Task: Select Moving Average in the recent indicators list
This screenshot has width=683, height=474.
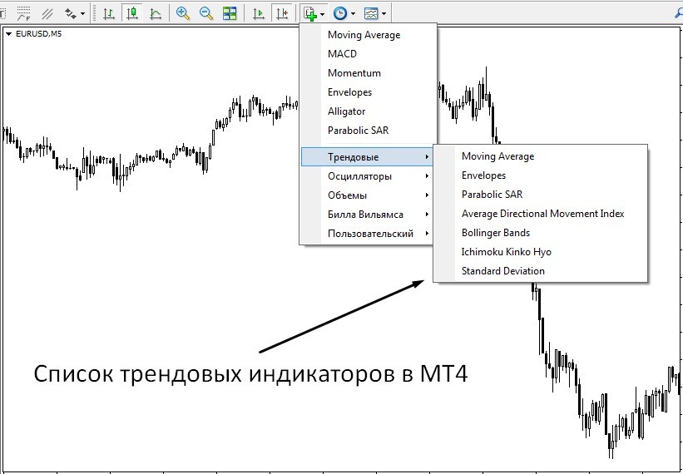Action: tap(368, 35)
